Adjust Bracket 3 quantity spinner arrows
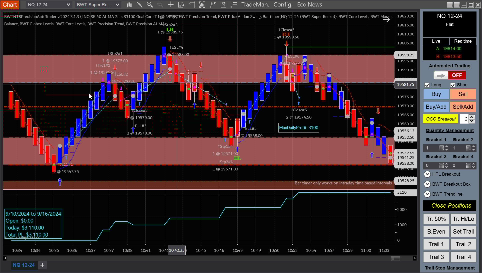This screenshot has height=273, width=482. [x=447, y=165]
